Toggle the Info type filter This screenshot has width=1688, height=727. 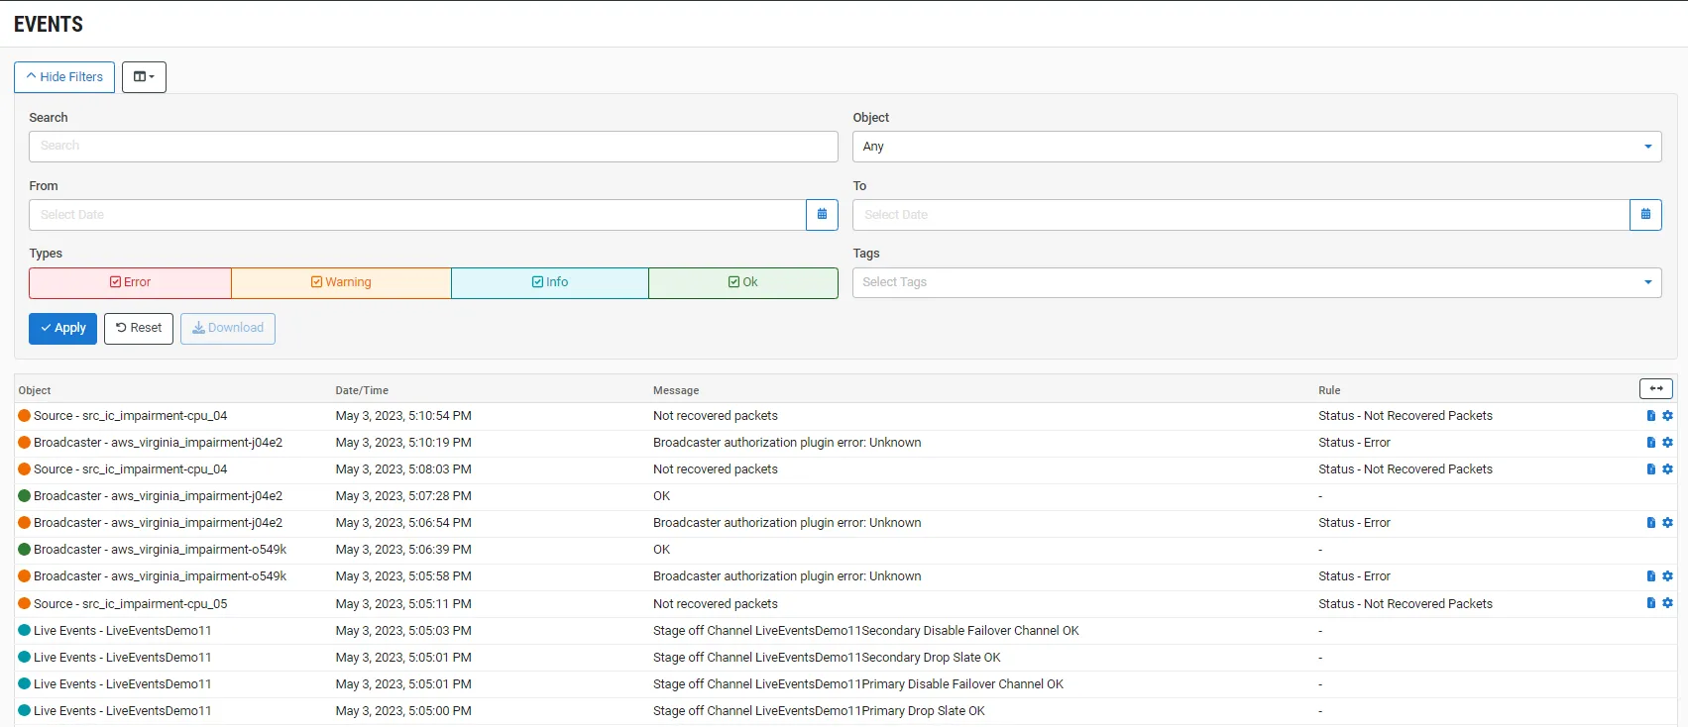coord(550,282)
